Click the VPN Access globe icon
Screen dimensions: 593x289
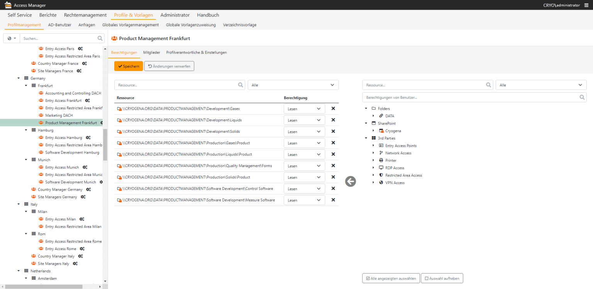tap(381, 183)
